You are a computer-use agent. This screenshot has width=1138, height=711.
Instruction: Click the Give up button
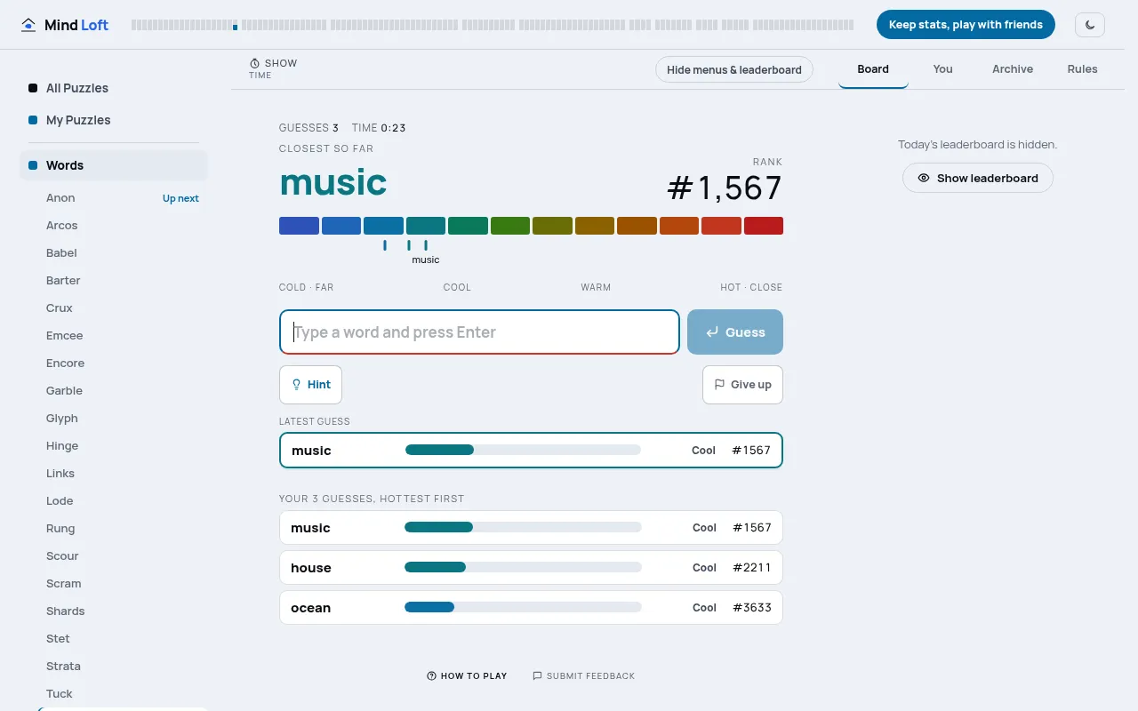coord(742,385)
